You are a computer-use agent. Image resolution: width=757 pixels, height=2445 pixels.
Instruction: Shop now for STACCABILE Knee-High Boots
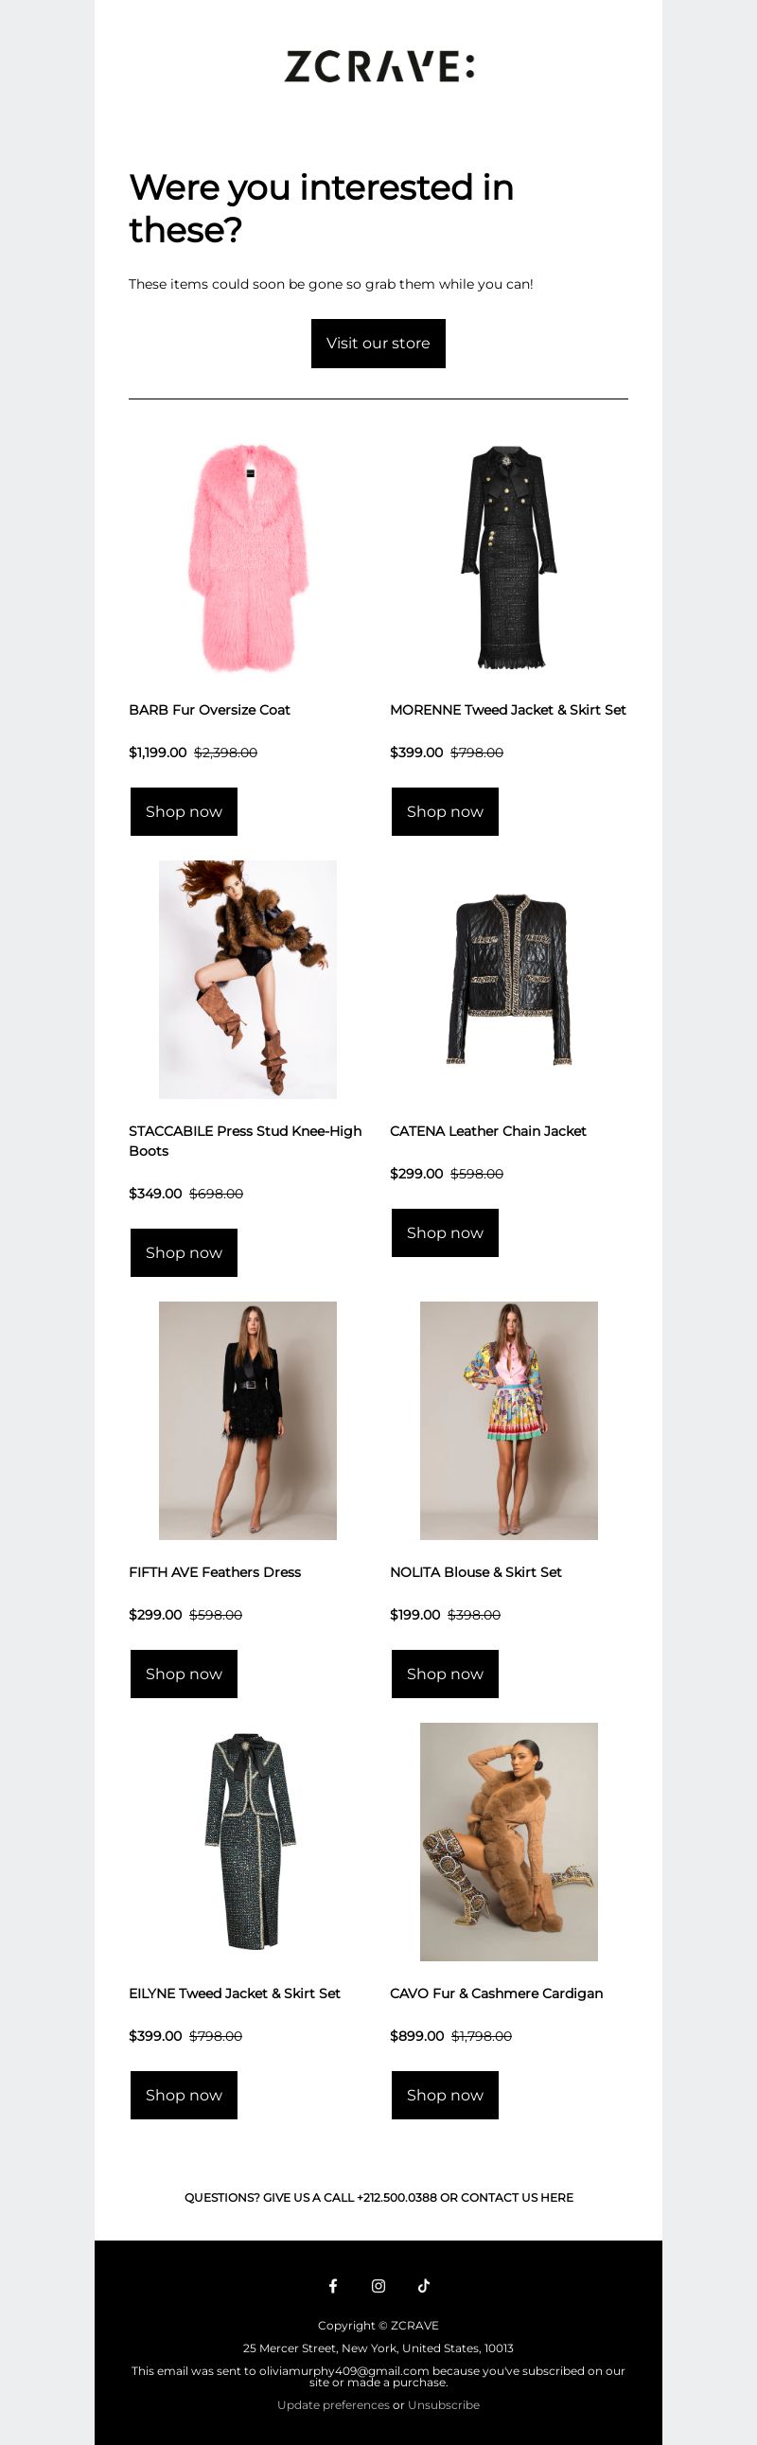(x=184, y=1253)
